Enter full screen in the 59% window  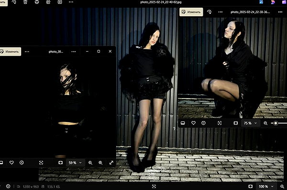tap(111, 163)
